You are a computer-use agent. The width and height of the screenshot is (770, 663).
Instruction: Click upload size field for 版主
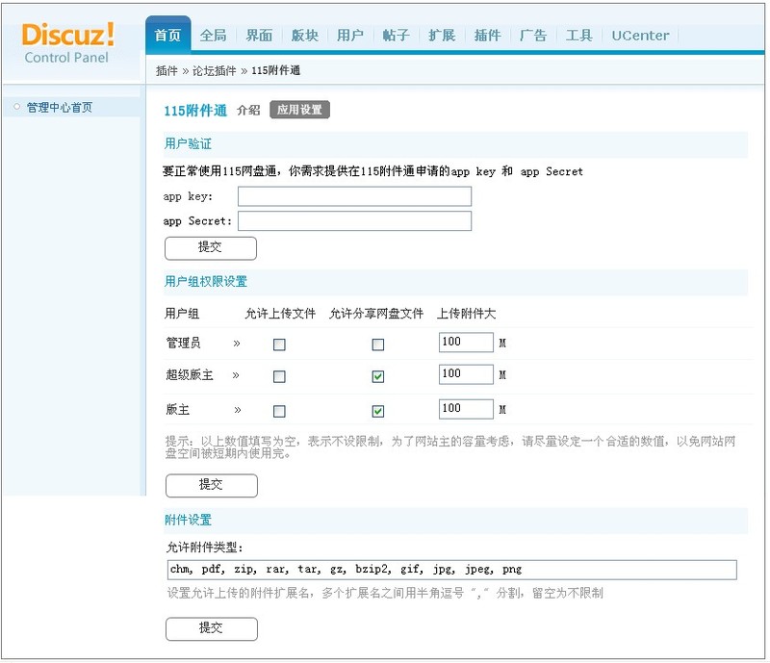point(466,409)
